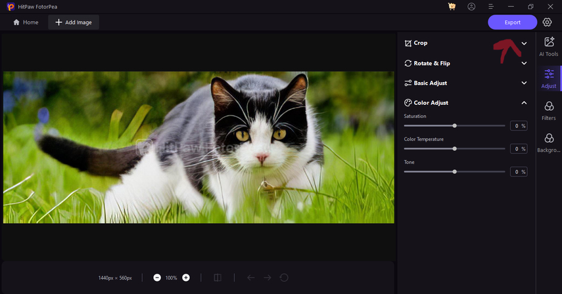Image resolution: width=562 pixels, height=294 pixels.
Task: Click the Rotate & Flip icon
Action: point(408,63)
